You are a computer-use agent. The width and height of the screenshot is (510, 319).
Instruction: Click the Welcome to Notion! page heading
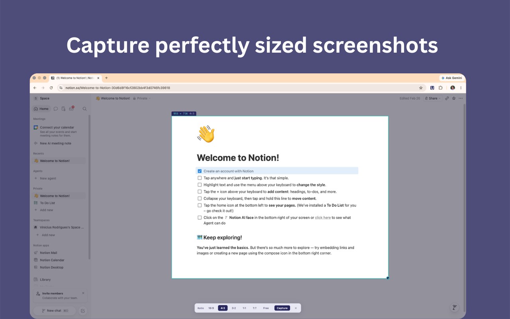pyautogui.click(x=238, y=158)
